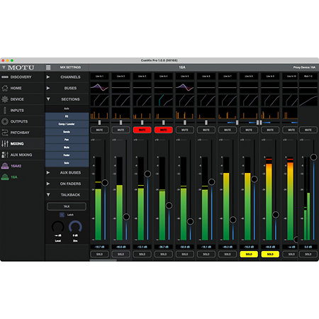
Task: Open Aux Mixing sidebar icon
Action: [5, 155]
